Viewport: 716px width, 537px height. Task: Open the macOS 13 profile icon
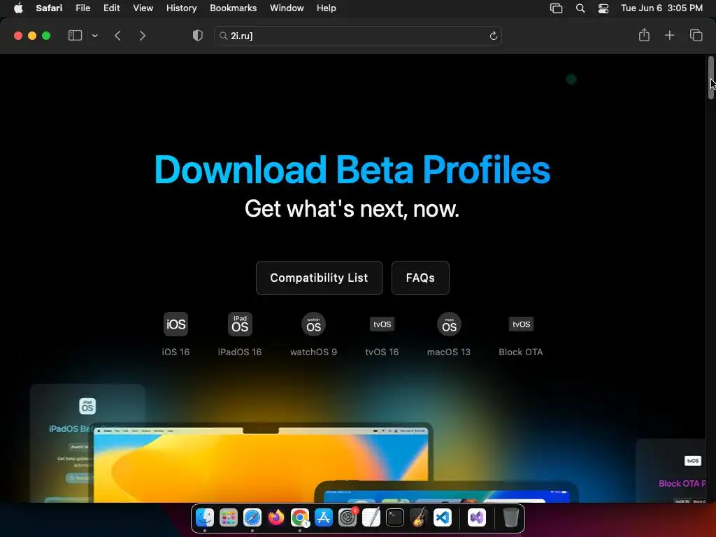pos(449,324)
